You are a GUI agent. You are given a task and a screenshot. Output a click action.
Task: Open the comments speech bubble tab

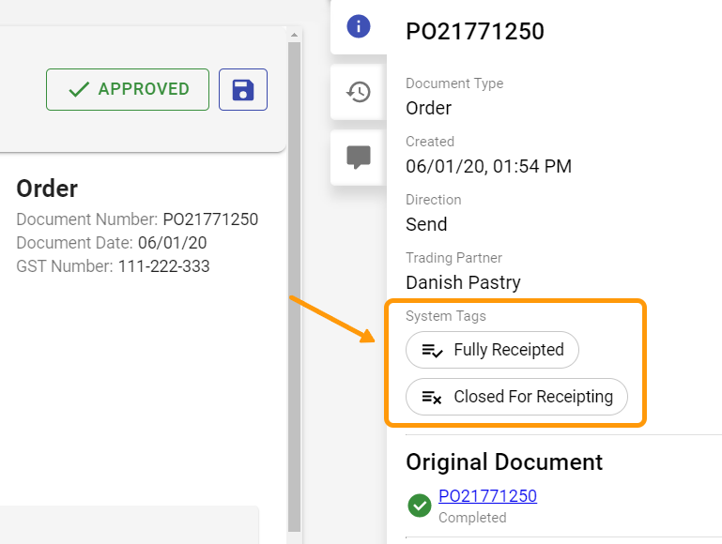[359, 158]
